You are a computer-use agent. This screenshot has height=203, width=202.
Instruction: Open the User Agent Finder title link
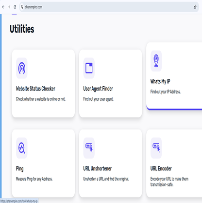(98, 89)
